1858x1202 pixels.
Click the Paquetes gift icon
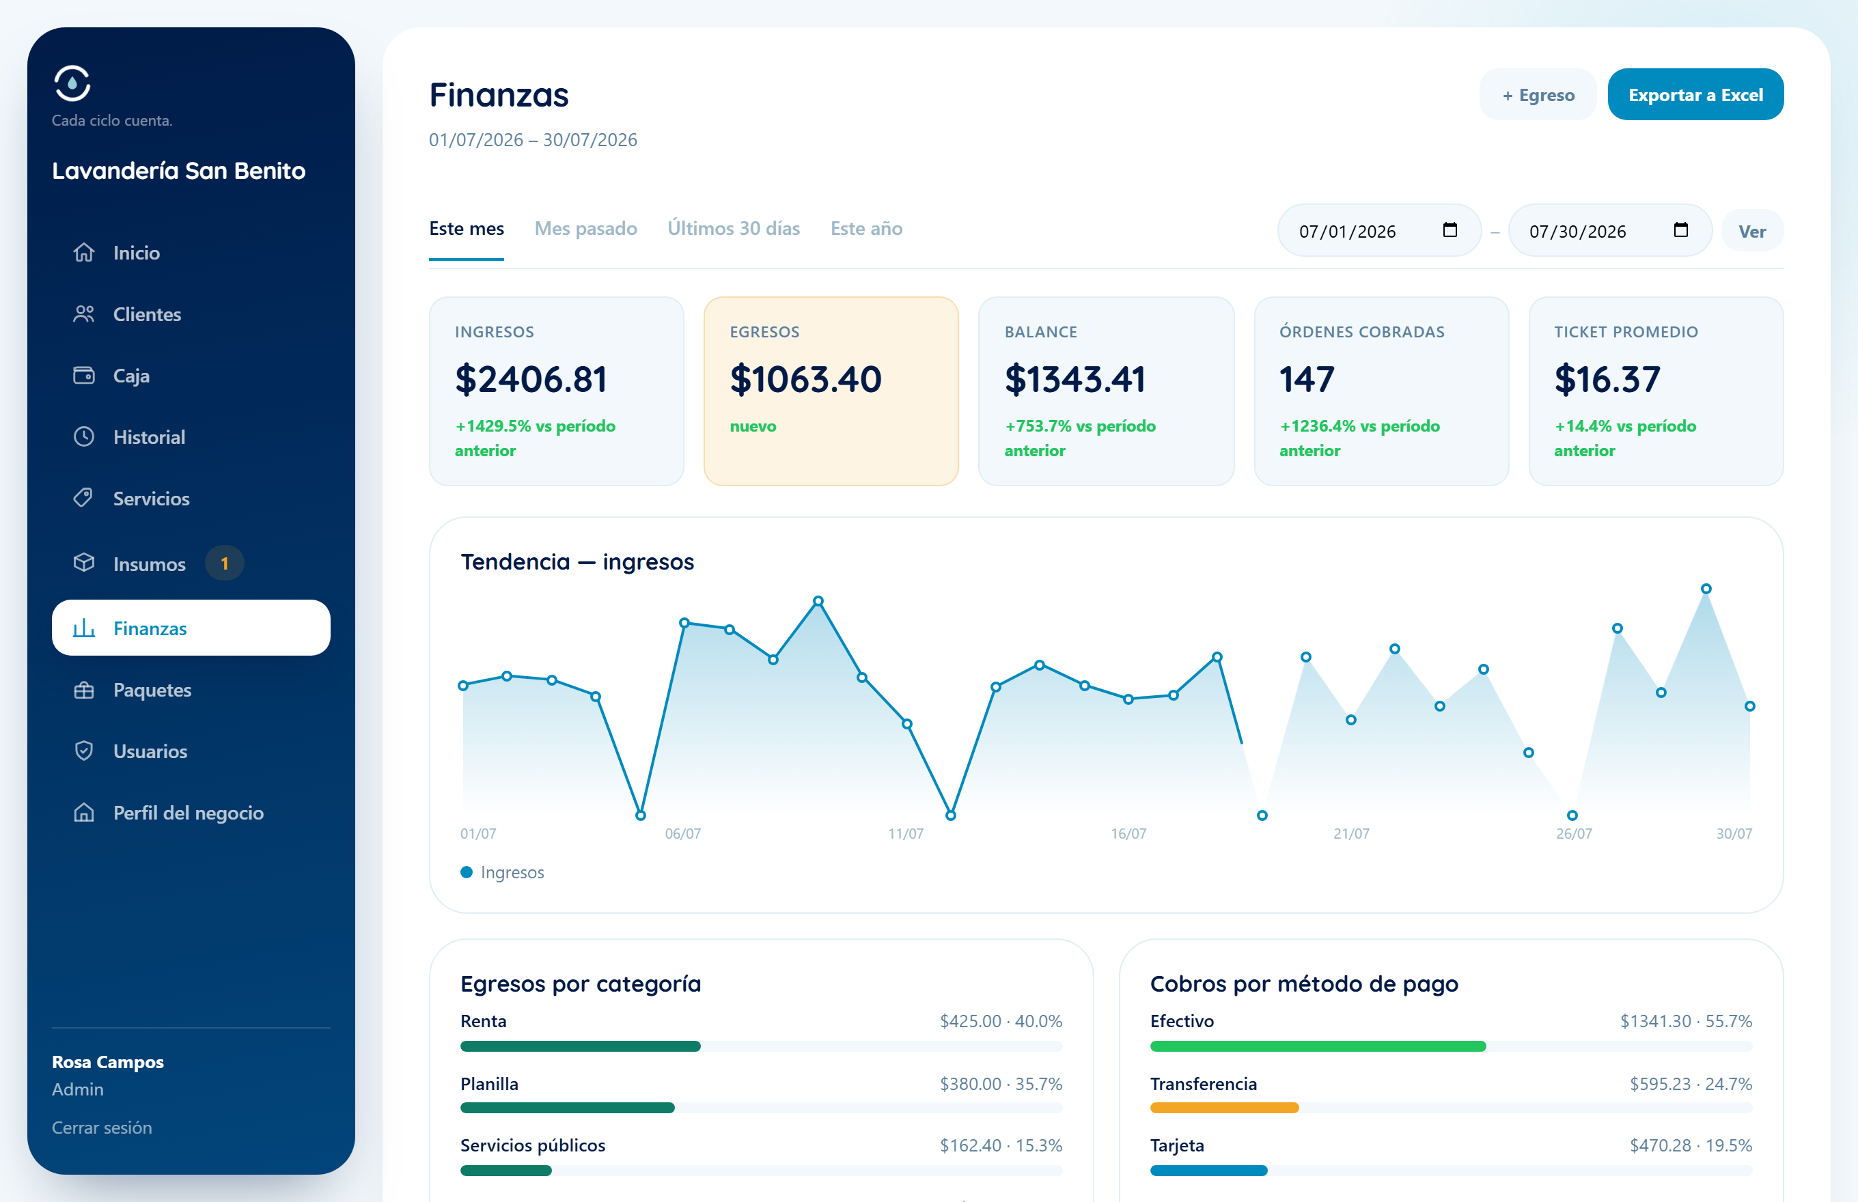click(83, 690)
